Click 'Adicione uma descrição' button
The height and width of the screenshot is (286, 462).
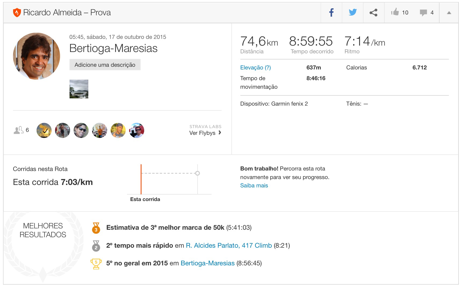tap(105, 65)
